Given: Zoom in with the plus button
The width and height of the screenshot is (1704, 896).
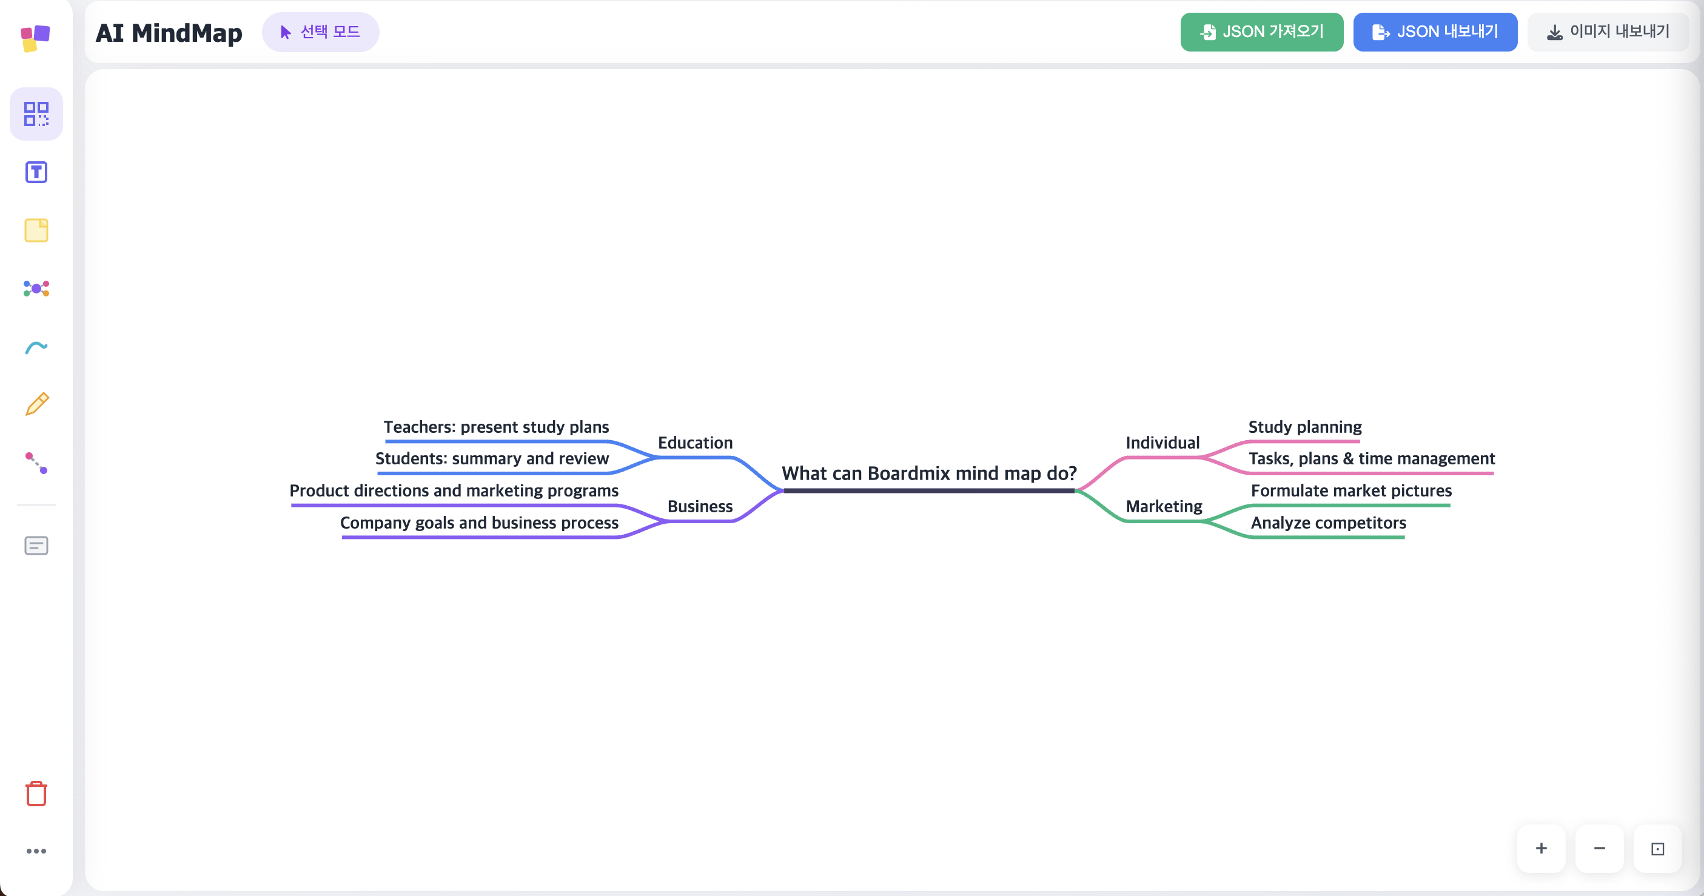Looking at the screenshot, I should click(x=1541, y=848).
